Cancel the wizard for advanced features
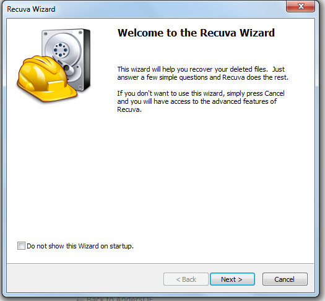Viewport: 325px width, 301px height. [285, 279]
